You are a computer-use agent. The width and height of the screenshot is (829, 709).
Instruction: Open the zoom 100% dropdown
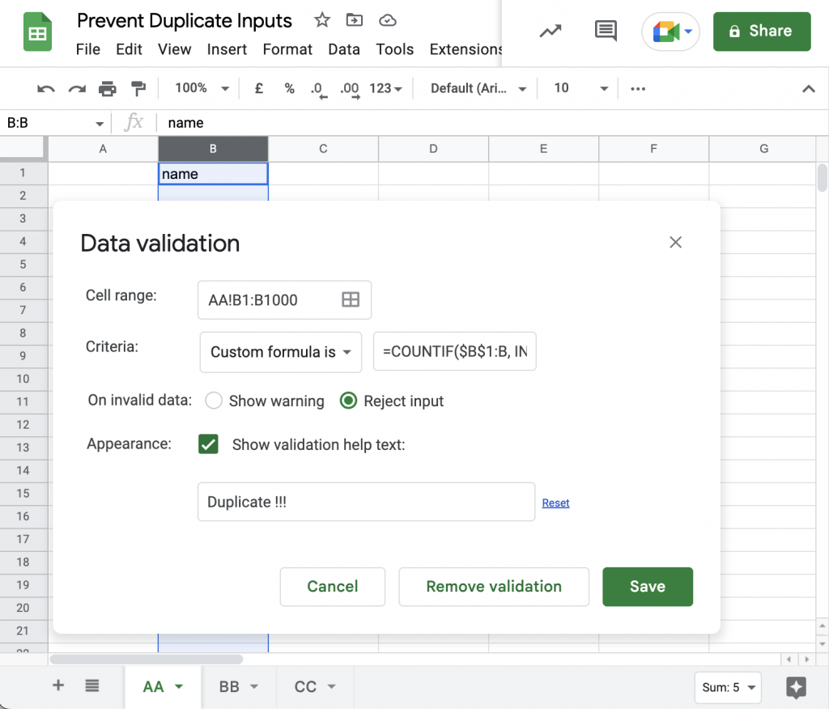[x=202, y=88]
